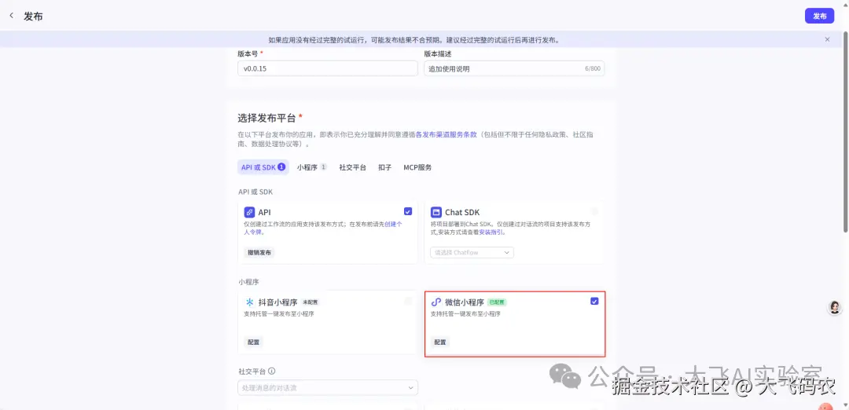
Task: Click the API link icon
Action: click(250, 212)
